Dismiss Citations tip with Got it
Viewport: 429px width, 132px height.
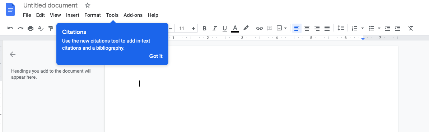click(156, 56)
